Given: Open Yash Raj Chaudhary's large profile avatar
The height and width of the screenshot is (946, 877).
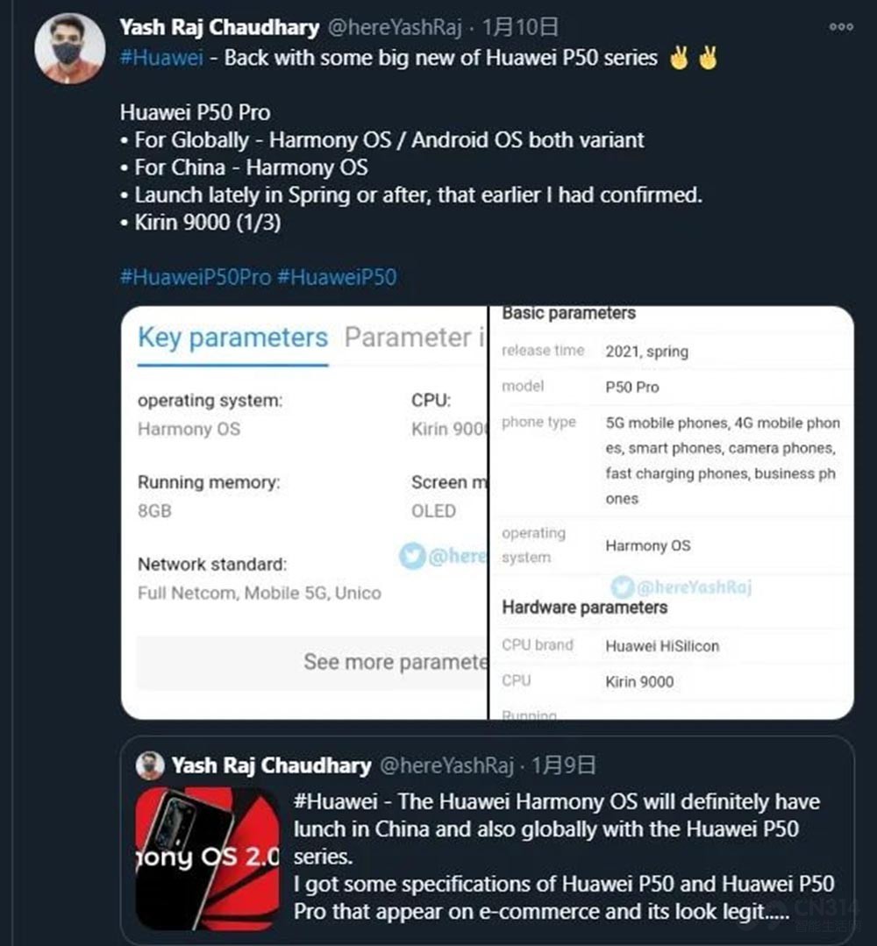Looking at the screenshot, I should click(x=69, y=48).
